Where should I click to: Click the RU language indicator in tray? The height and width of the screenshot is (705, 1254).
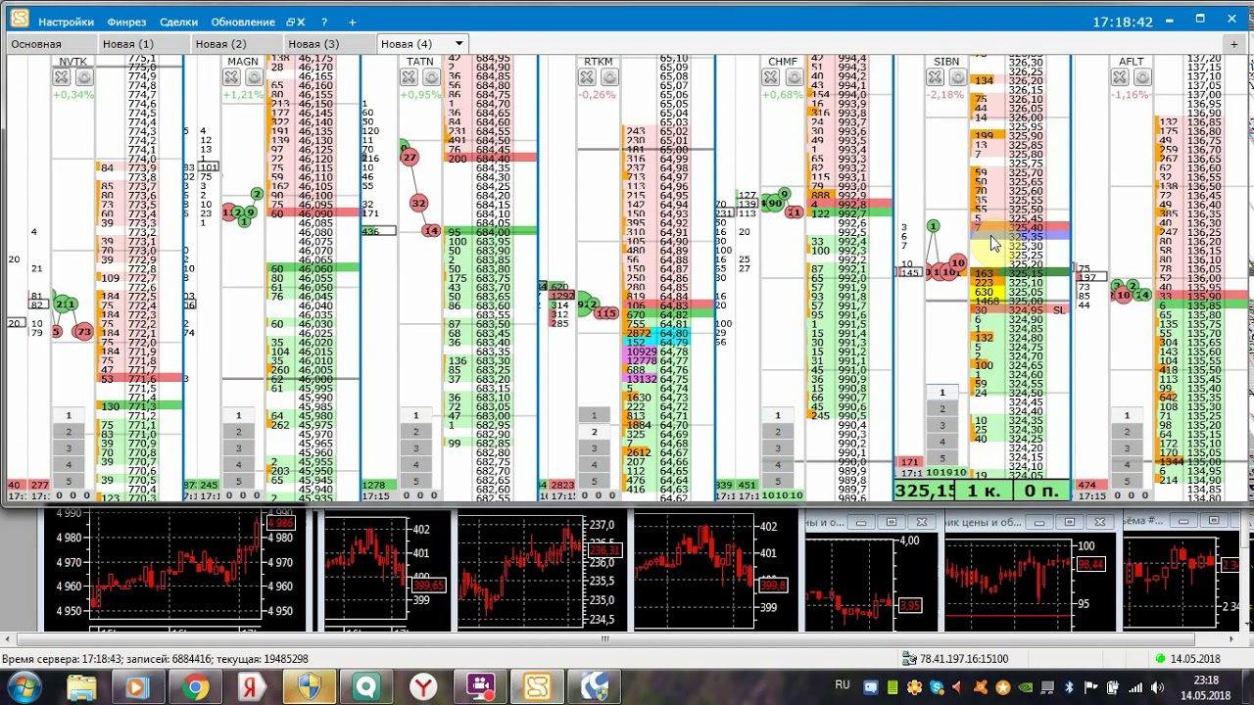(x=843, y=685)
